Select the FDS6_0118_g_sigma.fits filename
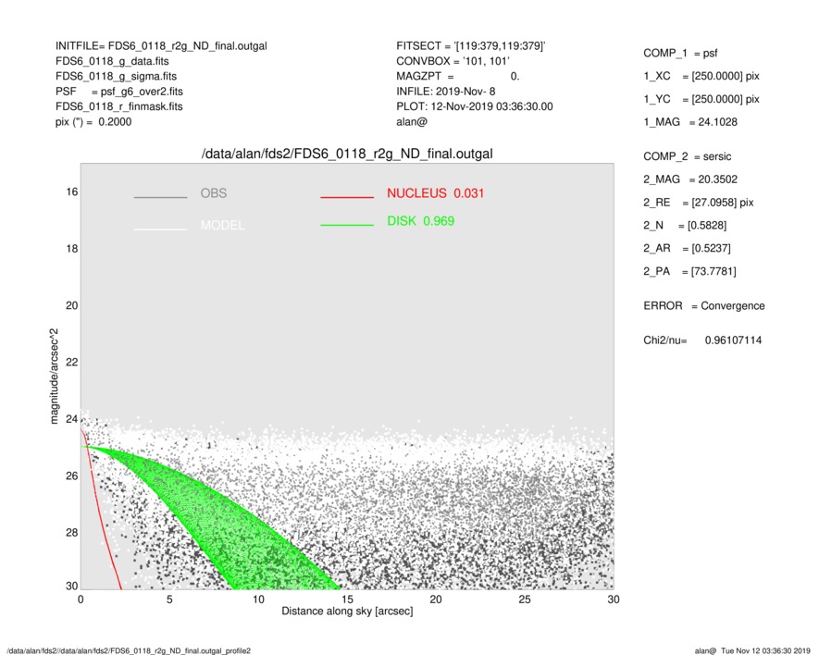This screenshot has width=819, height=655. click(116, 76)
